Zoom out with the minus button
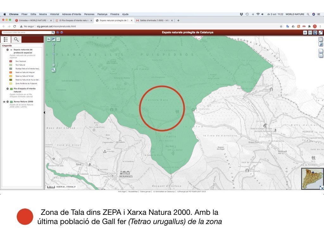This screenshot has height=243, width=324. tap(53, 65)
